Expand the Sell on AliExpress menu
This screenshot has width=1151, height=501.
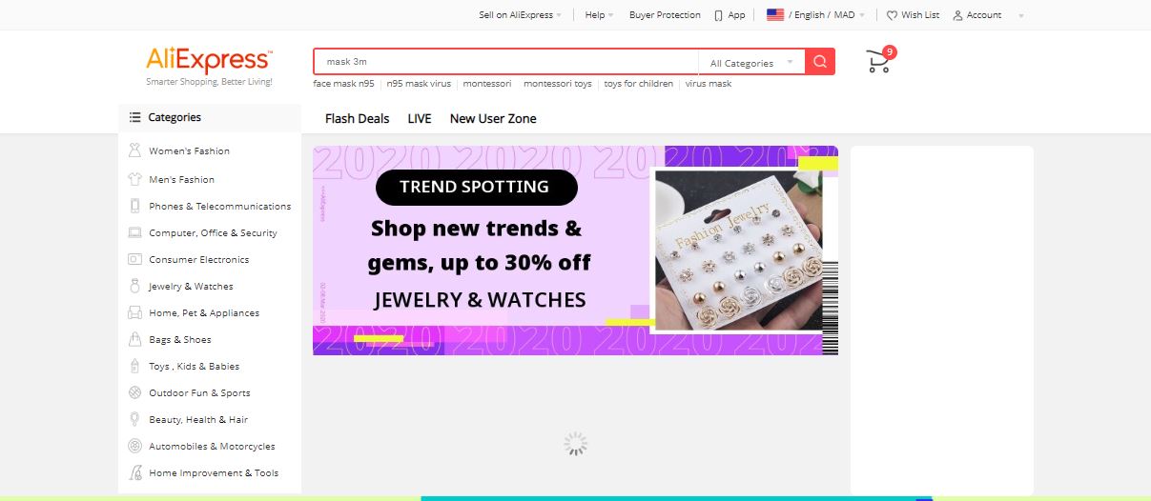520,15
